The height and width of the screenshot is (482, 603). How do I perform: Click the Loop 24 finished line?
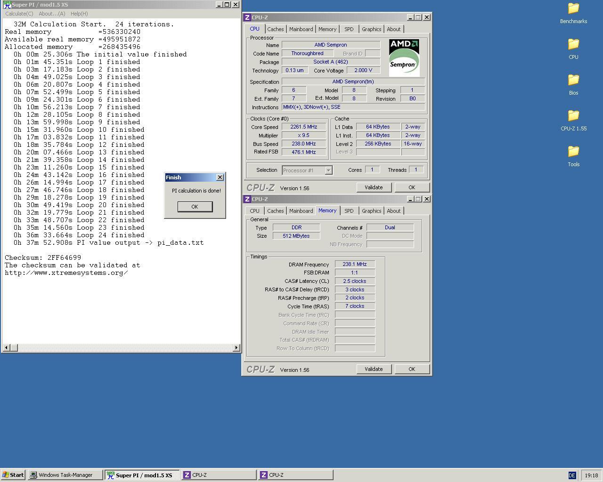click(x=79, y=235)
